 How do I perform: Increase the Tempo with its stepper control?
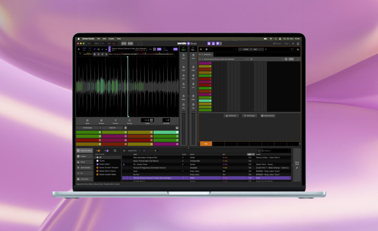point(148,119)
